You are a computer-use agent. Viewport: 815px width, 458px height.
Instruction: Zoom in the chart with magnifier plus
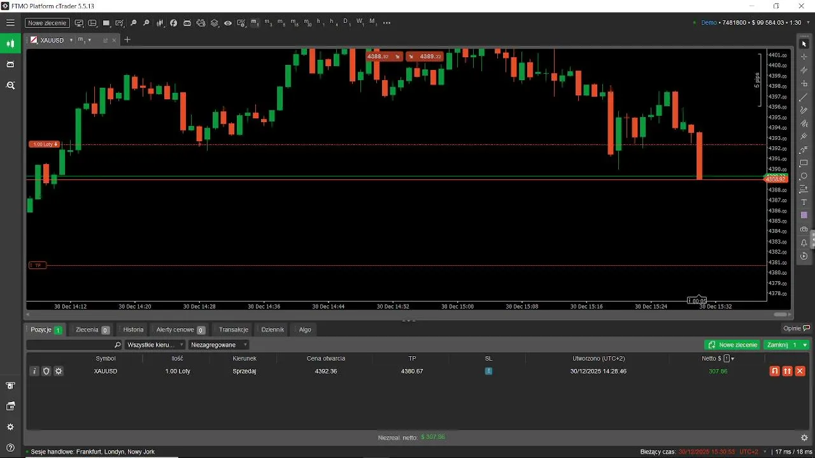pos(146,23)
